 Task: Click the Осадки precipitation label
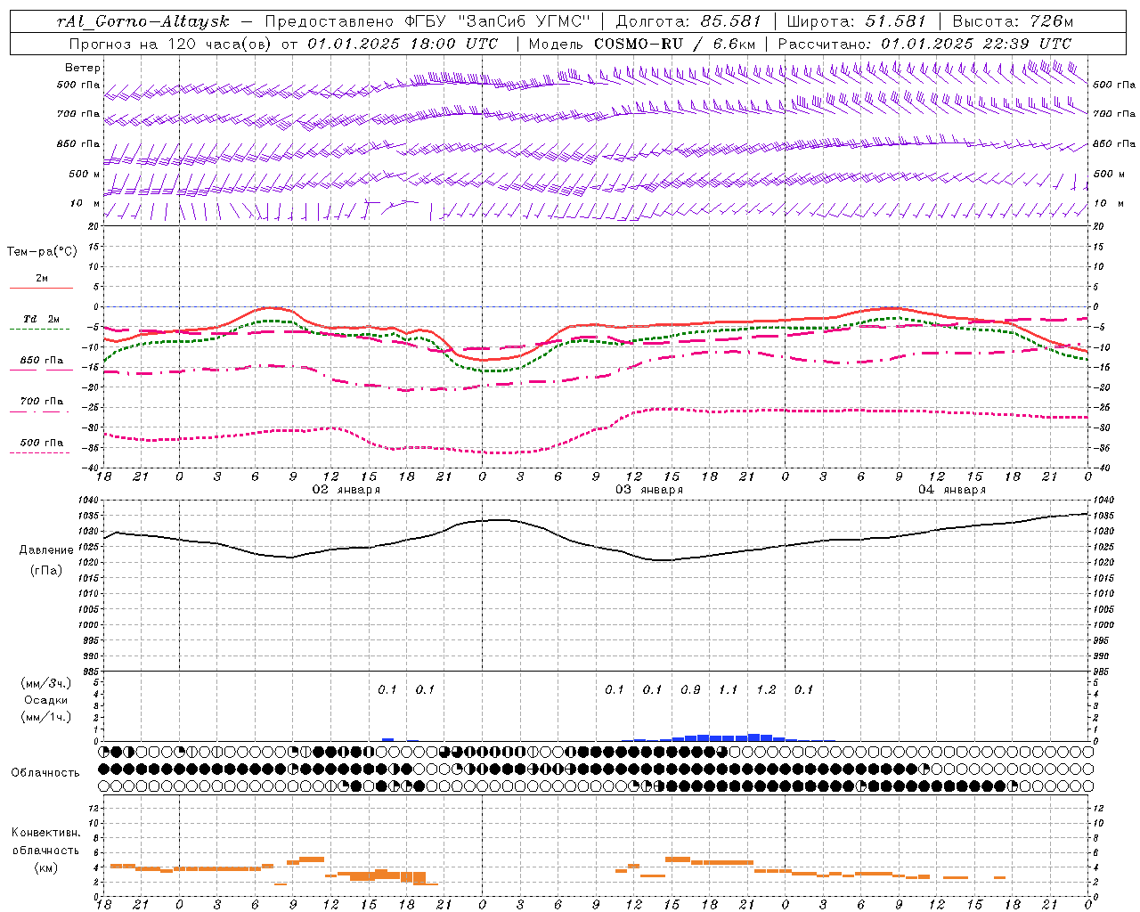pos(46,700)
